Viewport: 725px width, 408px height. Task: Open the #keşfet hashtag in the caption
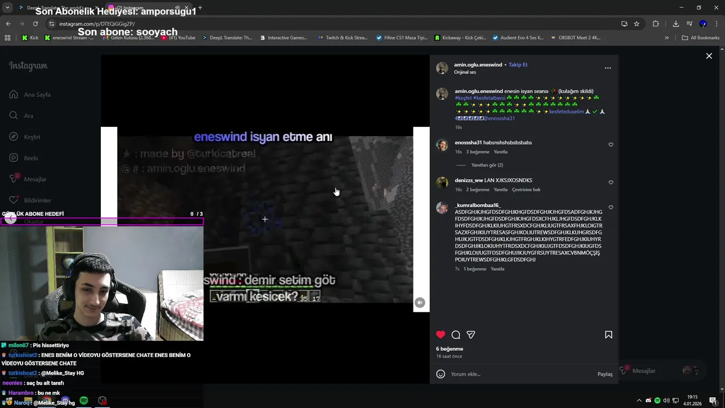pyautogui.click(x=463, y=98)
